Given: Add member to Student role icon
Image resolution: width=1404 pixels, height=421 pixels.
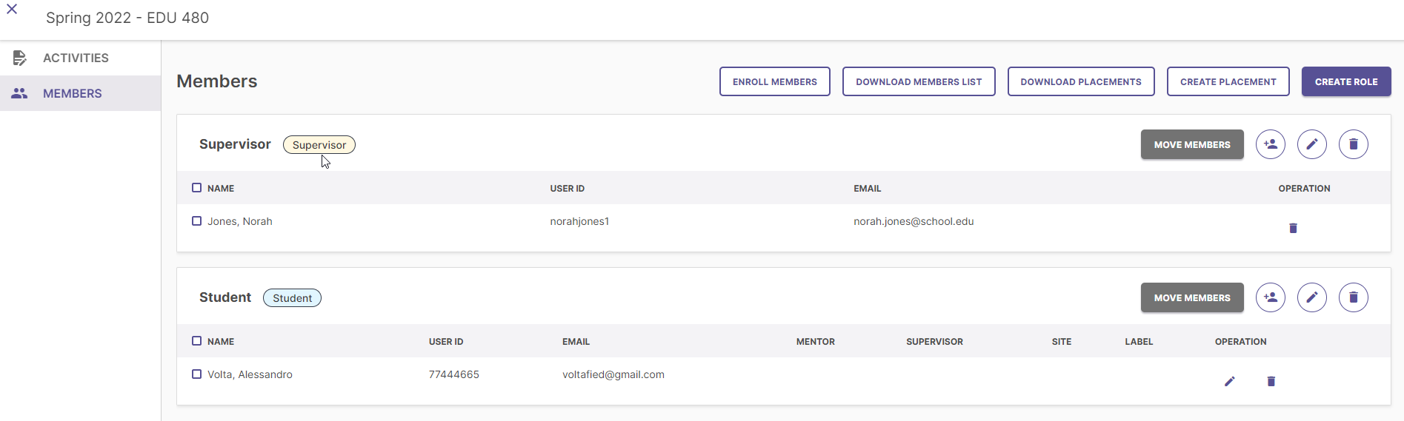Looking at the screenshot, I should click(x=1271, y=297).
